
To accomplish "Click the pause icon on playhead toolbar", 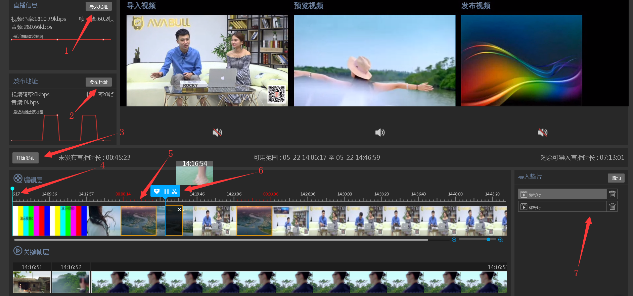I will pyautogui.click(x=166, y=191).
